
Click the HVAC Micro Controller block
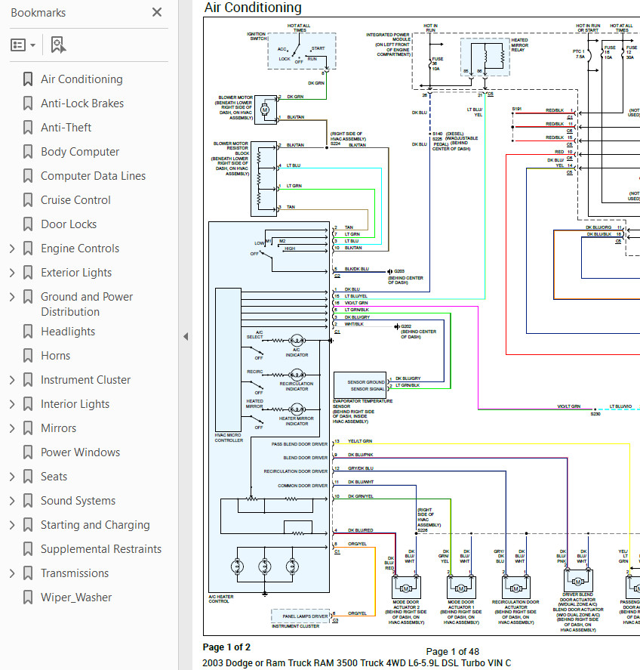[x=228, y=360]
